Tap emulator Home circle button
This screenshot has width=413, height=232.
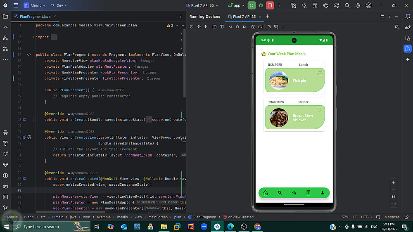pyautogui.click(x=237, y=26)
